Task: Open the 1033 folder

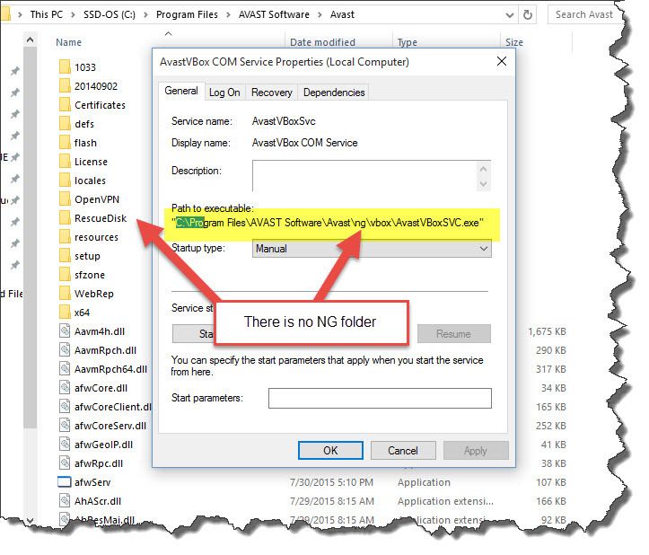Action: pyautogui.click(x=85, y=67)
